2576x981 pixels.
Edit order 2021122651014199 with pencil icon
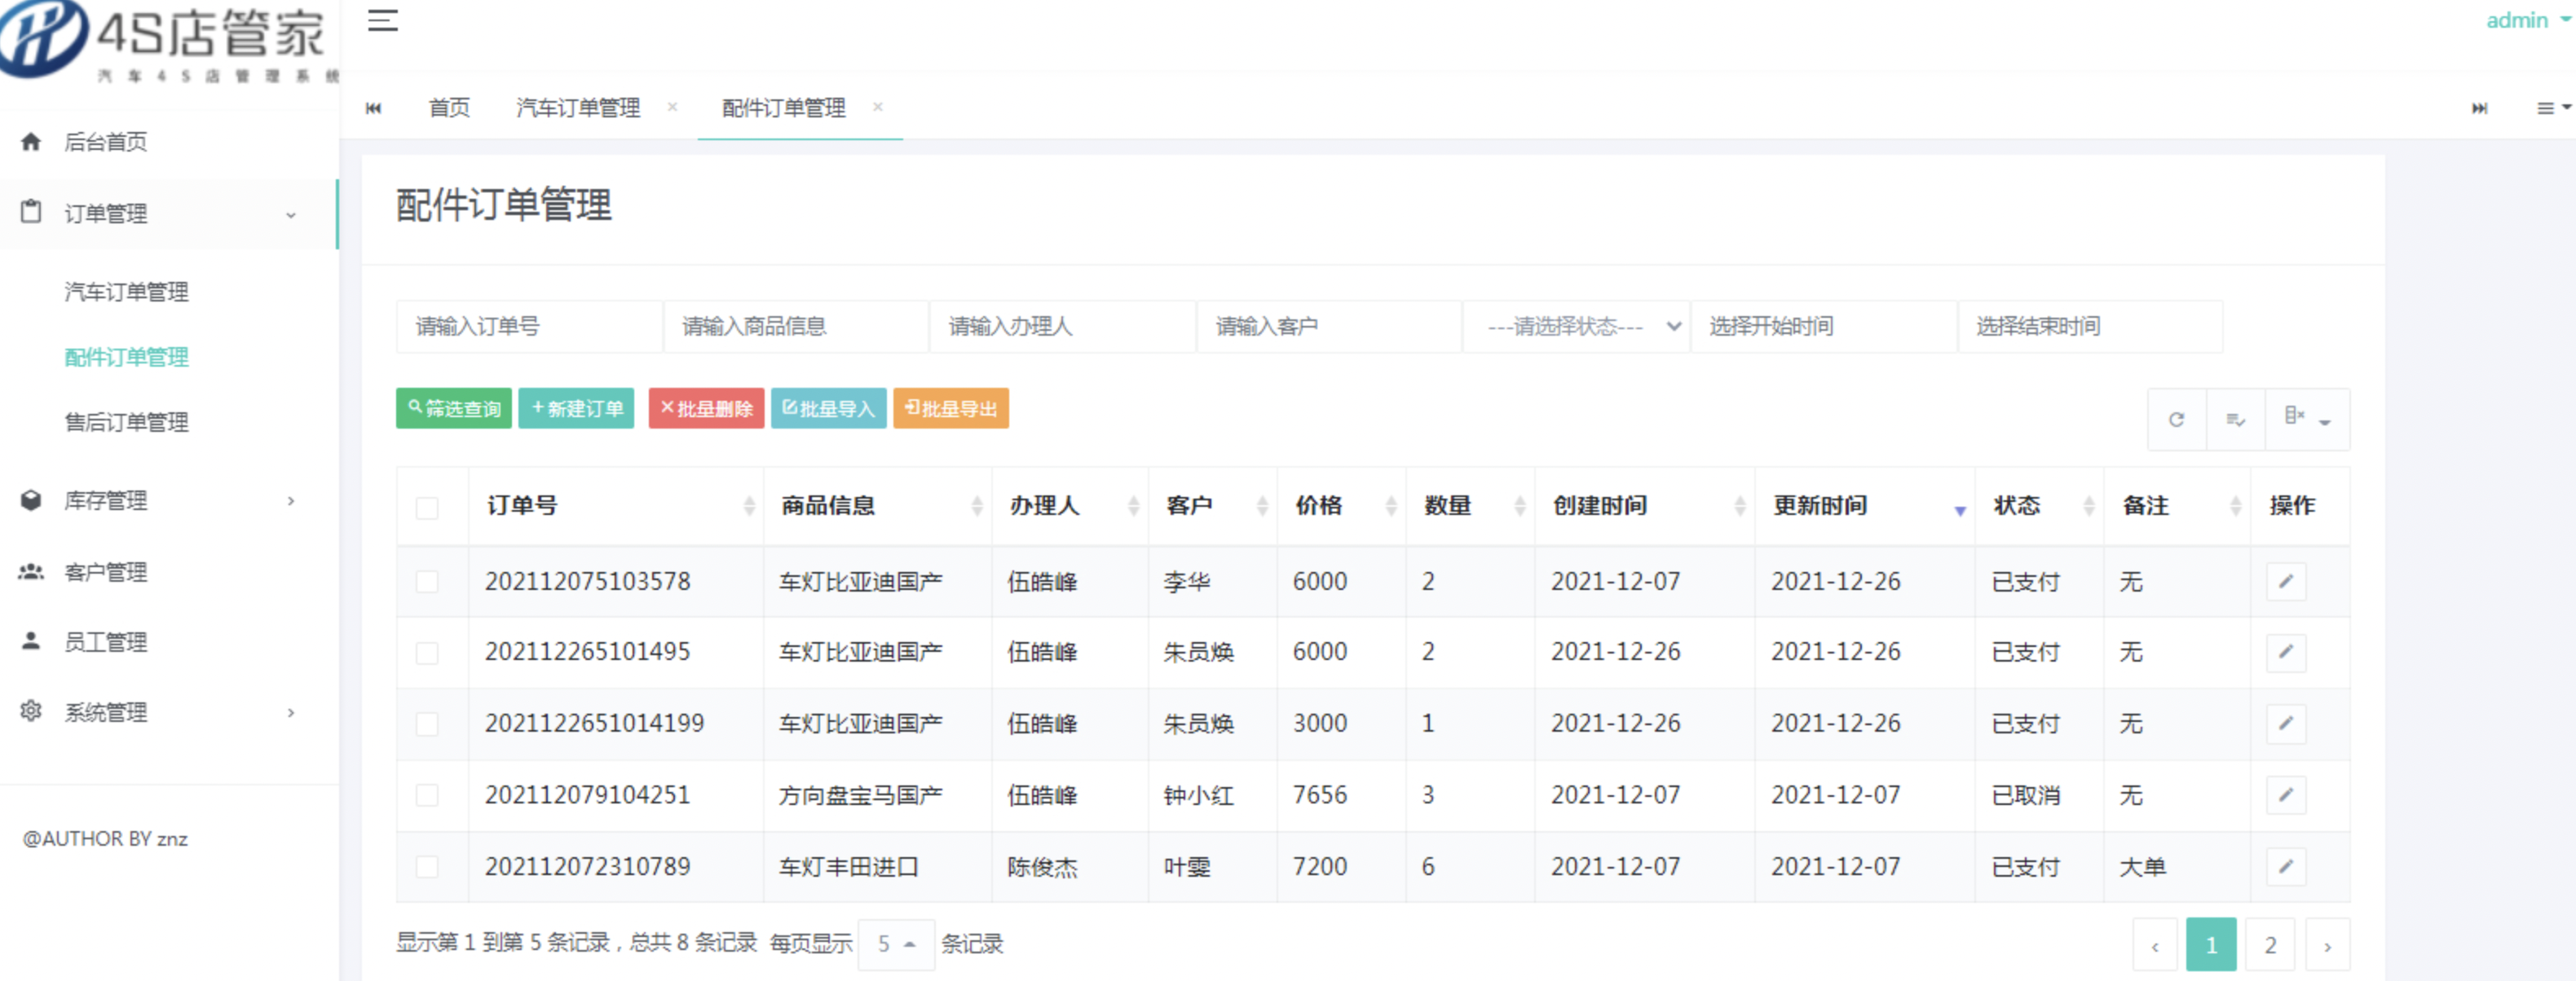(2285, 723)
